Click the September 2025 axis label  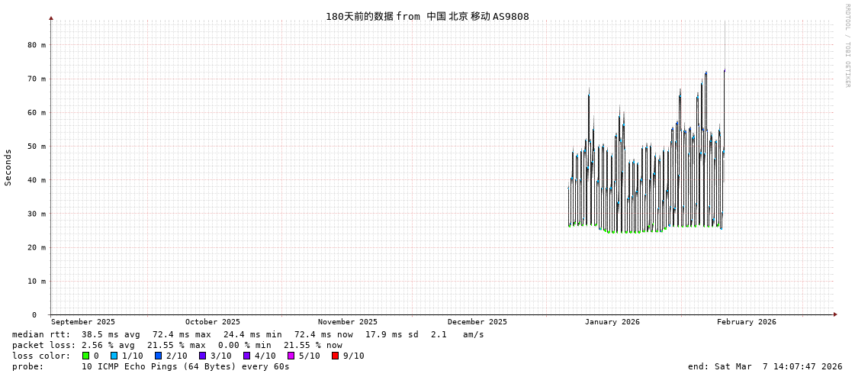pos(83,322)
